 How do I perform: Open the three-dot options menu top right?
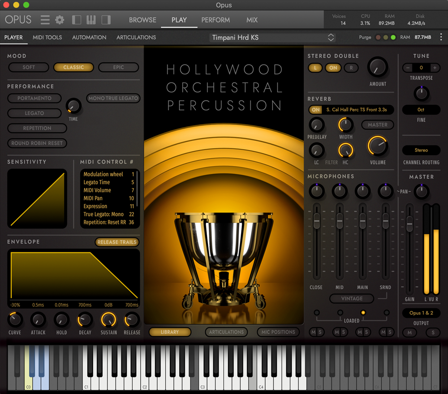click(441, 37)
